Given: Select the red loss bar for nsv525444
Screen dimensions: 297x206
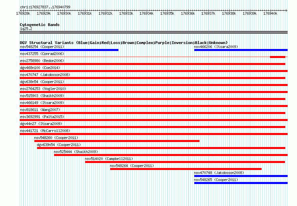Looking at the screenshot, I should point(171,155).
